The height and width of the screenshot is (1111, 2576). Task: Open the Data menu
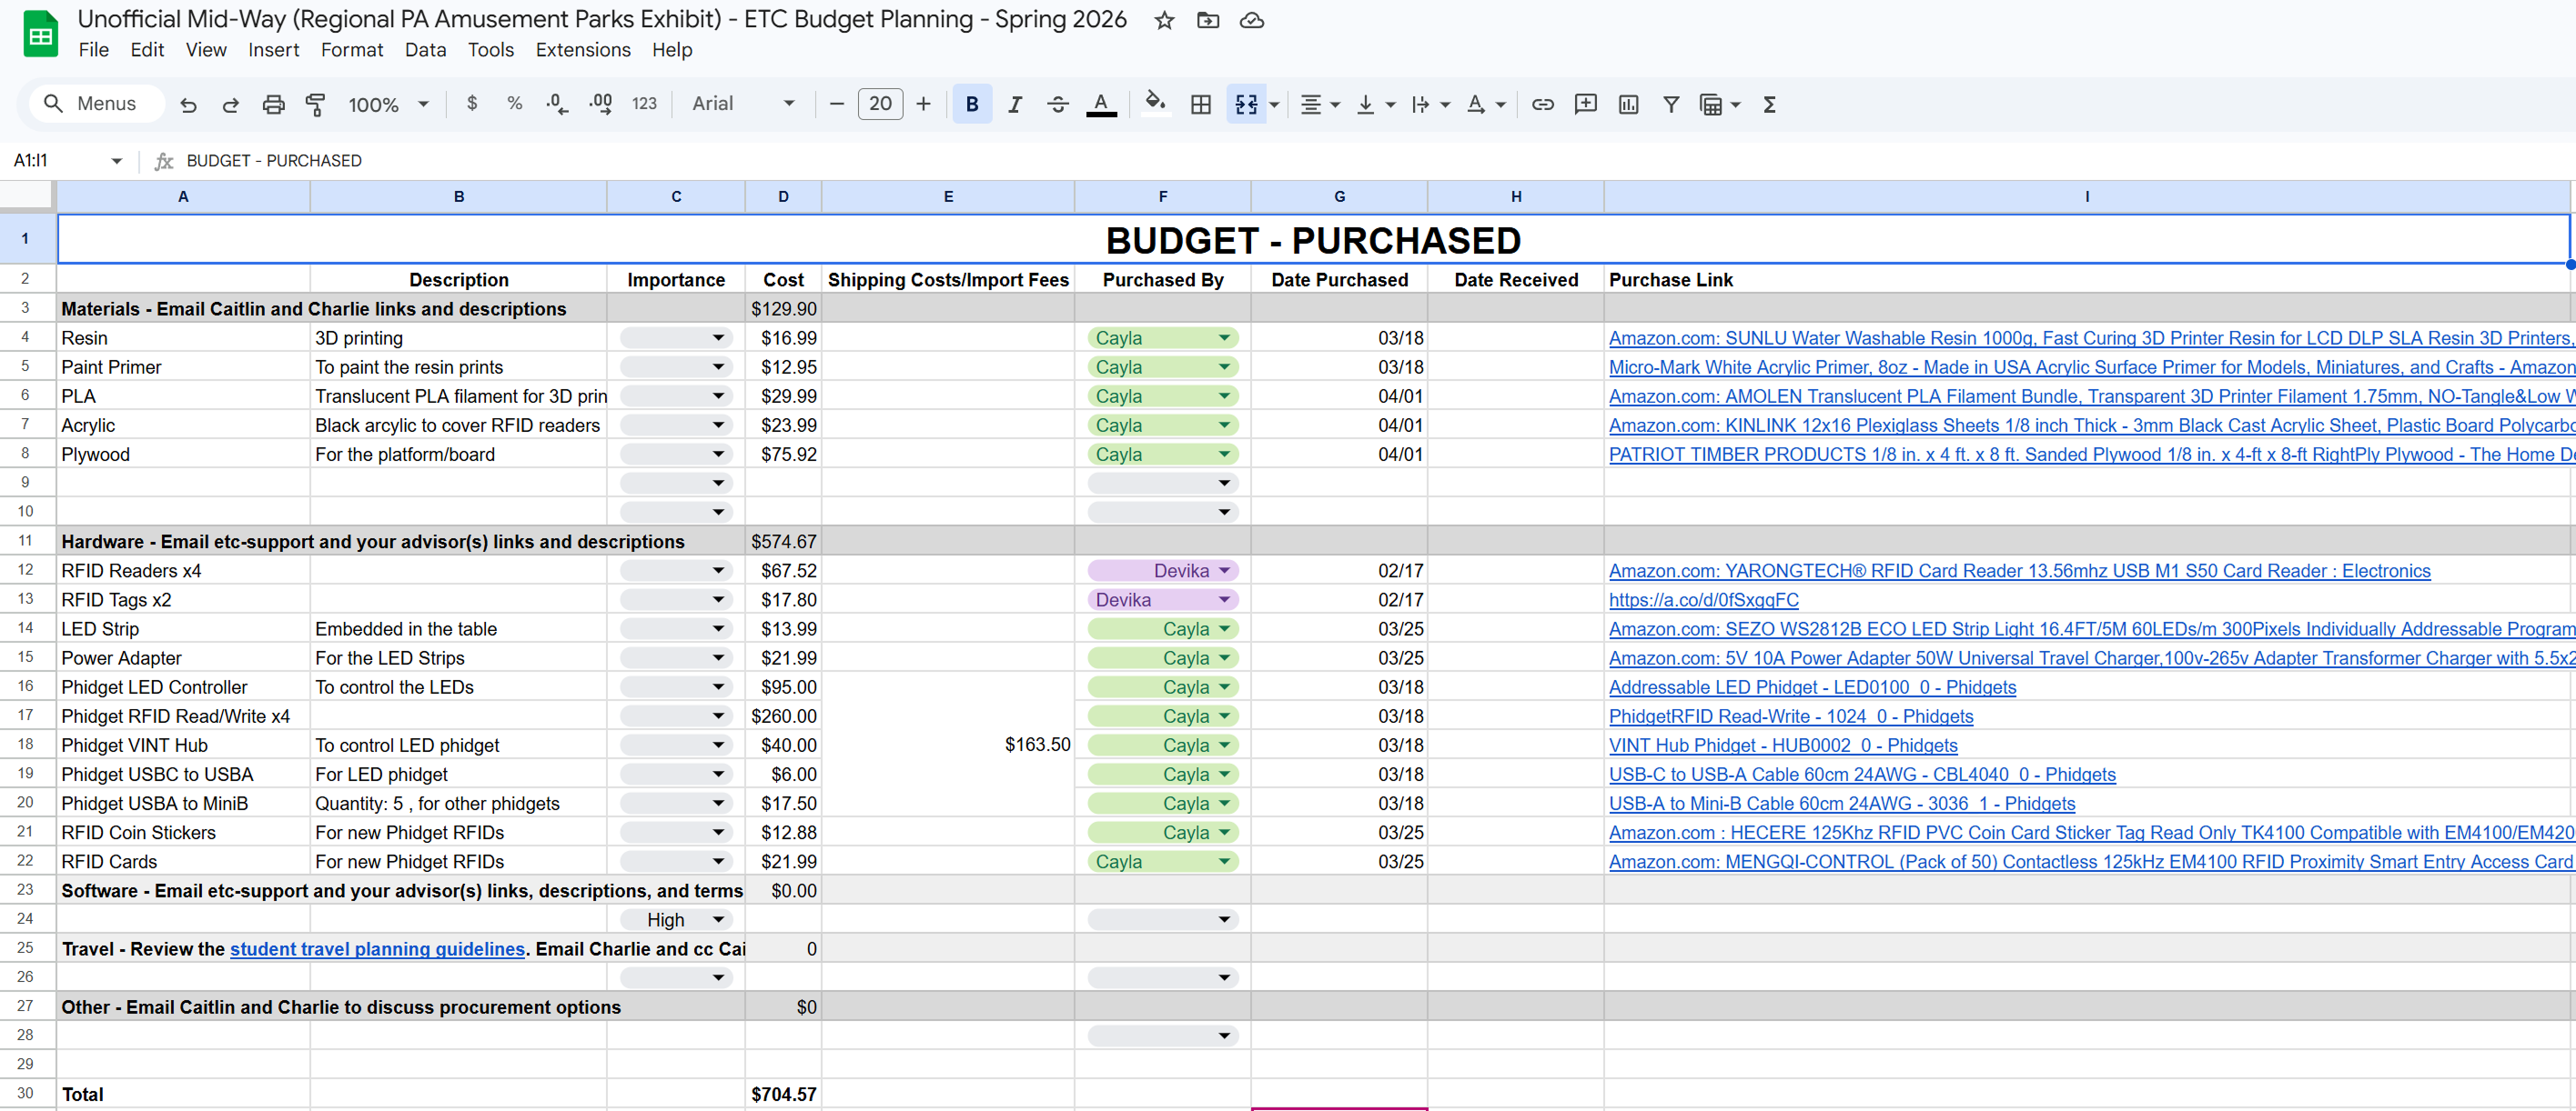[x=425, y=50]
